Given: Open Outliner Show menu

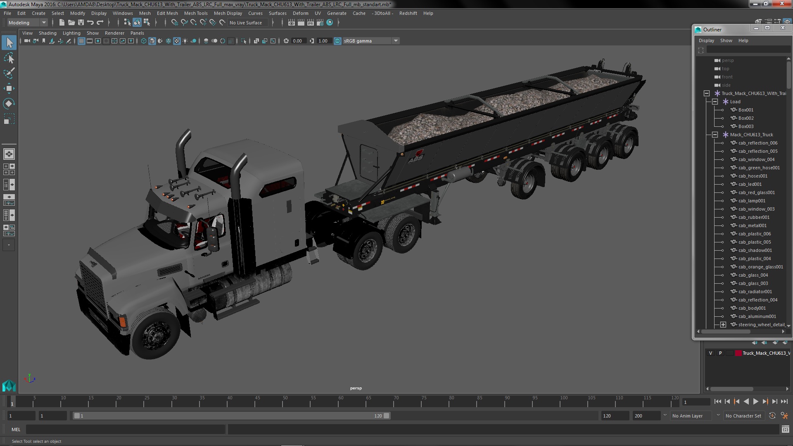Looking at the screenshot, I should [726, 40].
